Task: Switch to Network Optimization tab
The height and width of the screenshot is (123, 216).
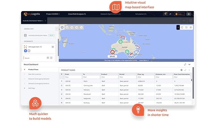Action: (x=110, y=14)
